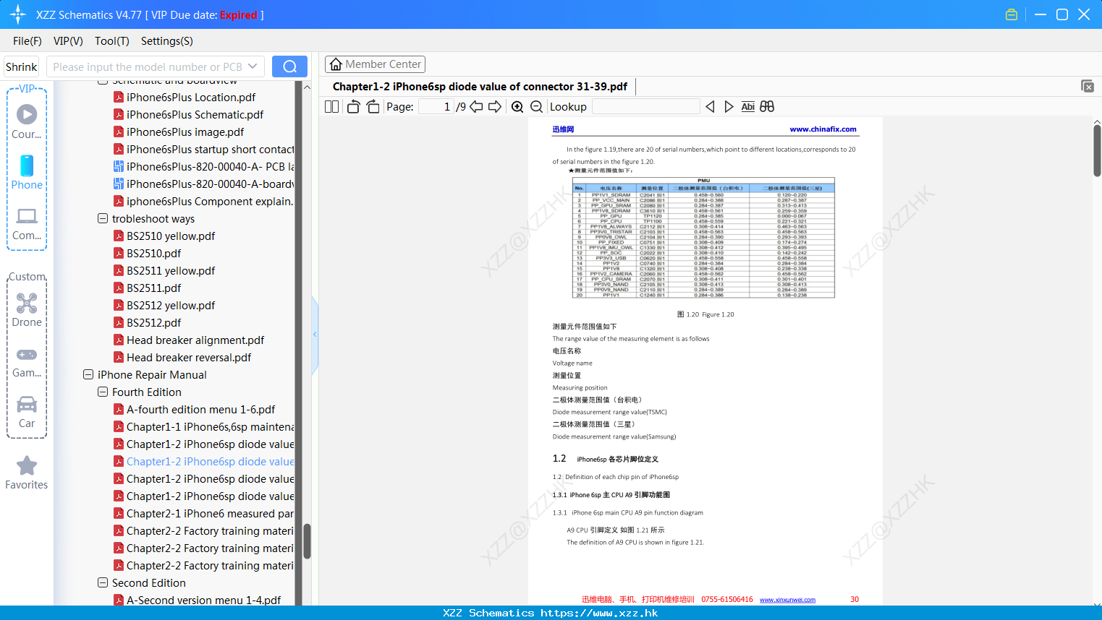Open the Settings(S) menu
Image resolution: width=1102 pixels, height=620 pixels.
point(167,41)
